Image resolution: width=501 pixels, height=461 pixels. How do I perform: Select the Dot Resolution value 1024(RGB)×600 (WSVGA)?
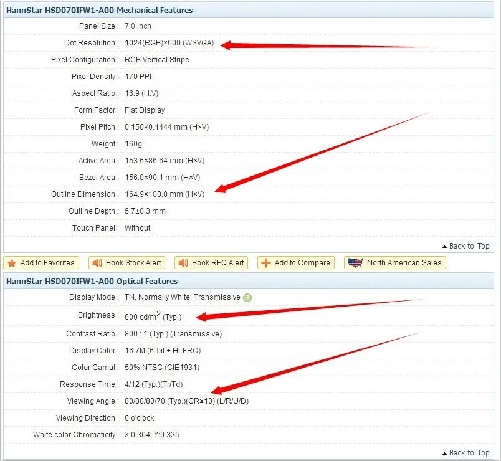pyautogui.click(x=169, y=43)
